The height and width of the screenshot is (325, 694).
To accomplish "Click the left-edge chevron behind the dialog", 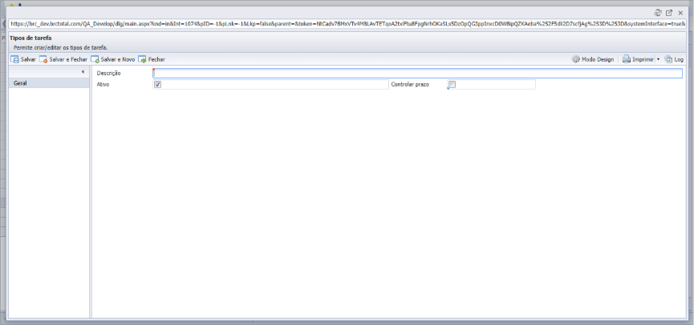I will 4,24.
